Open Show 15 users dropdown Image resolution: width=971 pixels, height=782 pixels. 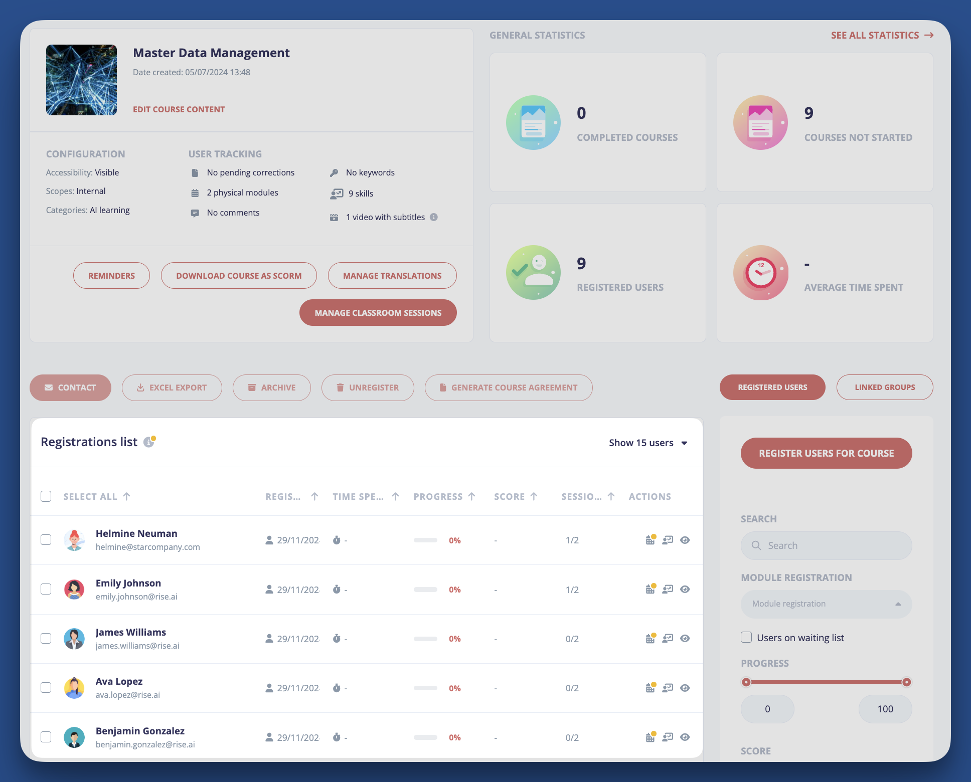coord(648,443)
